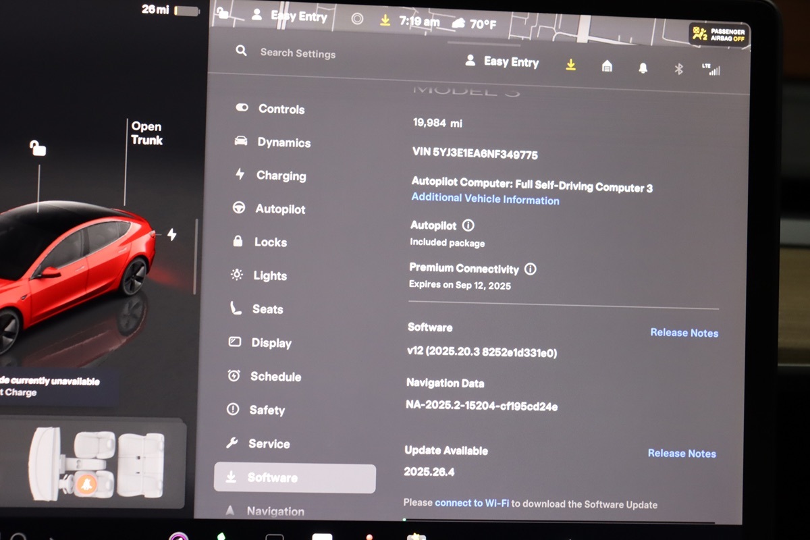
Task: Select the Controls menu item
Action: click(x=281, y=109)
